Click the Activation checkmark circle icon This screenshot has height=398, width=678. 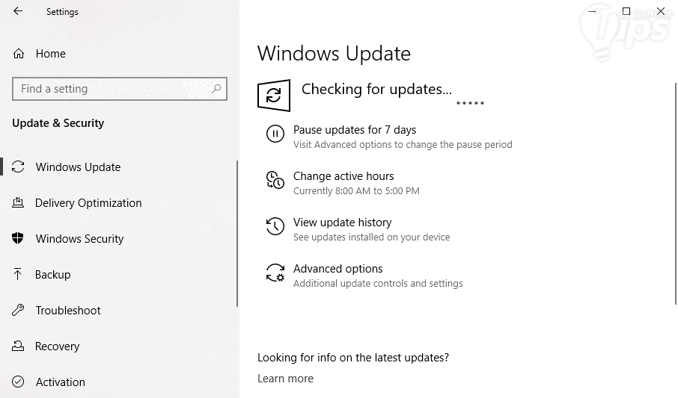pyautogui.click(x=19, y=382)
